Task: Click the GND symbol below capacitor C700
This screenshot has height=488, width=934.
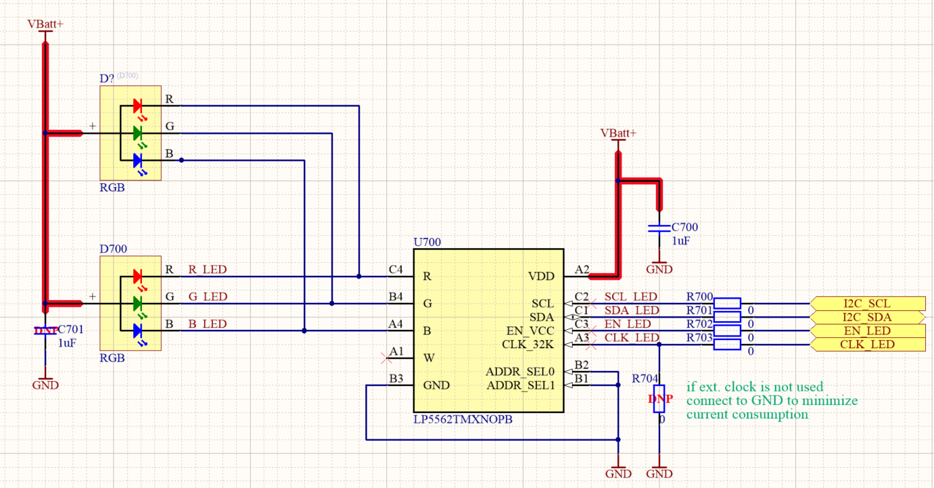Action: (659, 266)
